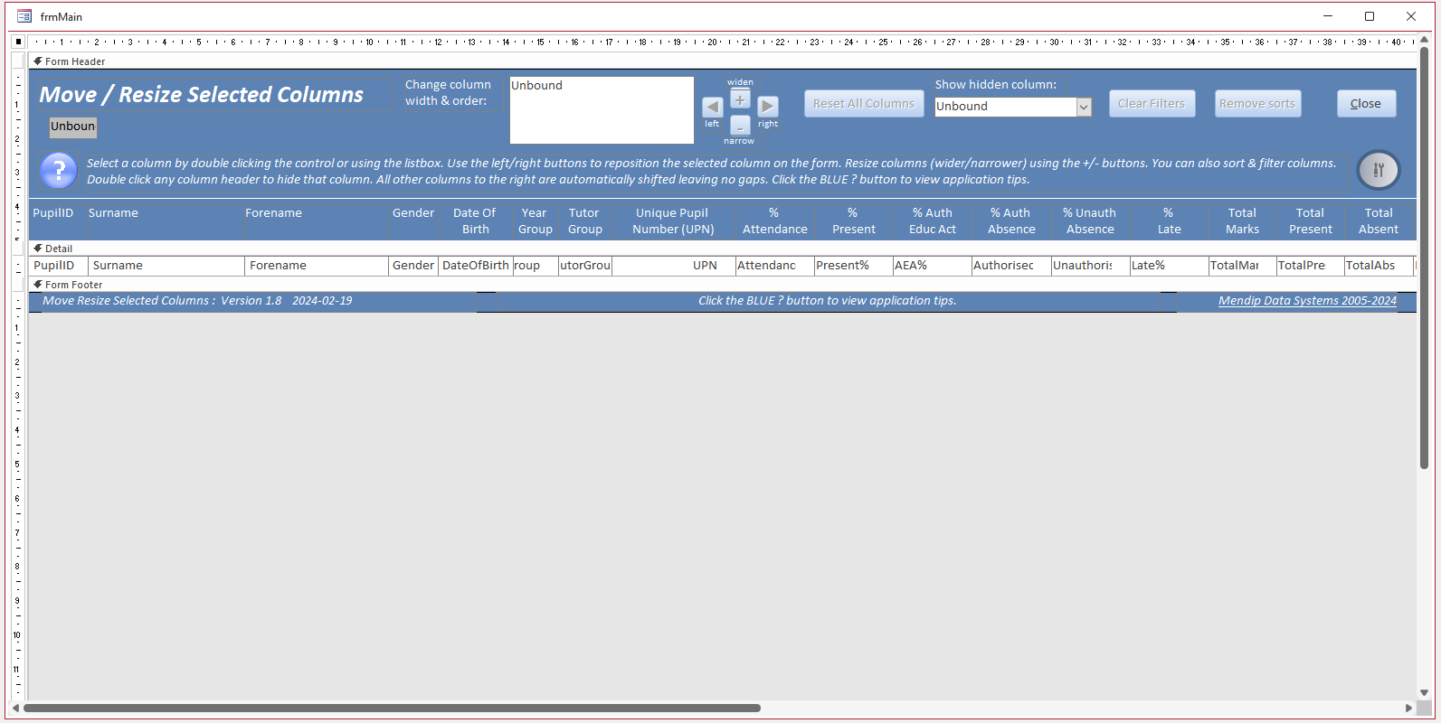Screen dimensions: 1441x723
Task: Select the Unique Pupil Number (UPN) header label
Action: pos(673,221)
